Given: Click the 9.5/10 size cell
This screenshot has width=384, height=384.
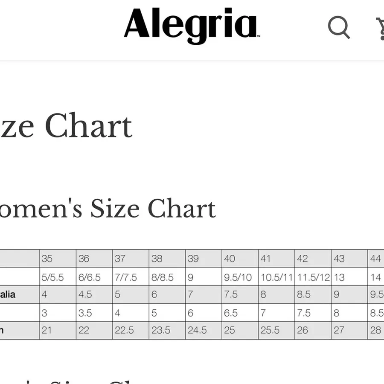Looking at the screenshot, I should 240,276.
